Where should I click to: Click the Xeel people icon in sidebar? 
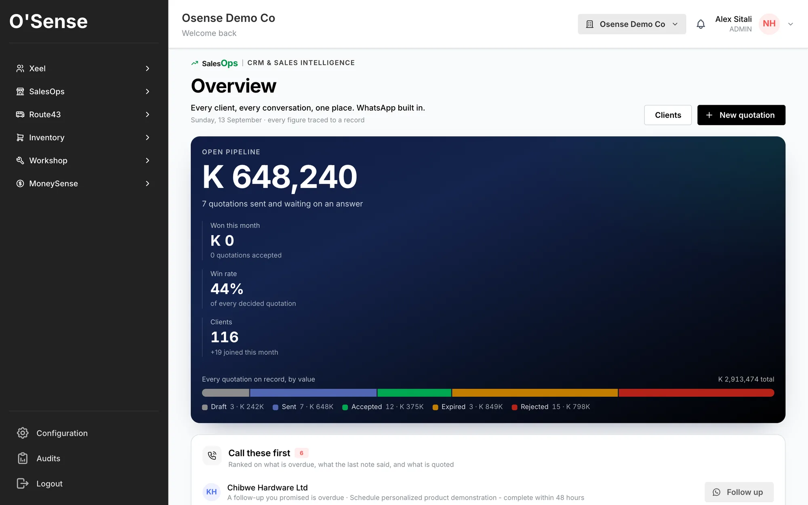(20, 69)
